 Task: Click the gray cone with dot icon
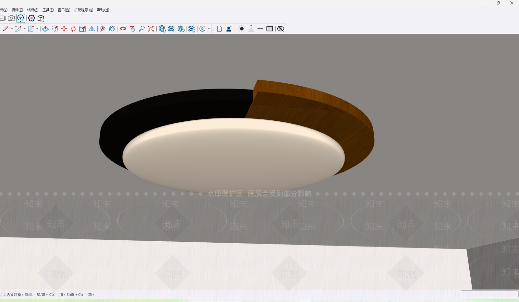(251, 29)
